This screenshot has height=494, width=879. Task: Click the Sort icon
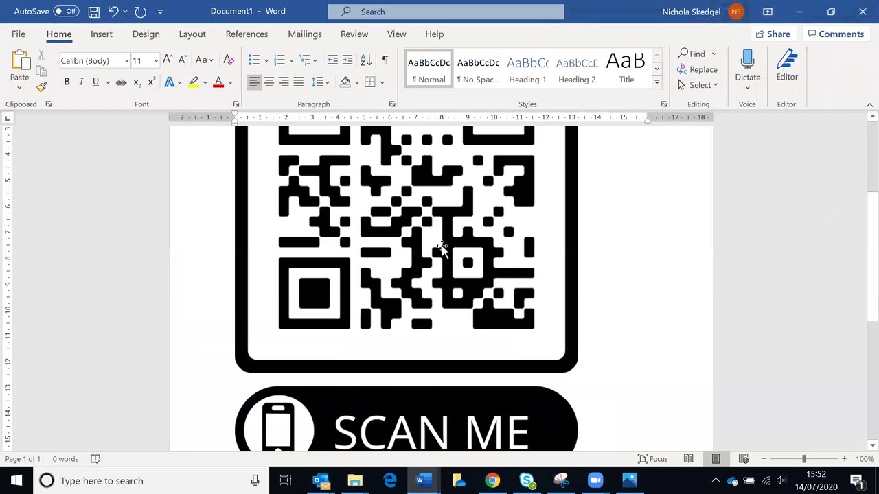click(366, 60)
